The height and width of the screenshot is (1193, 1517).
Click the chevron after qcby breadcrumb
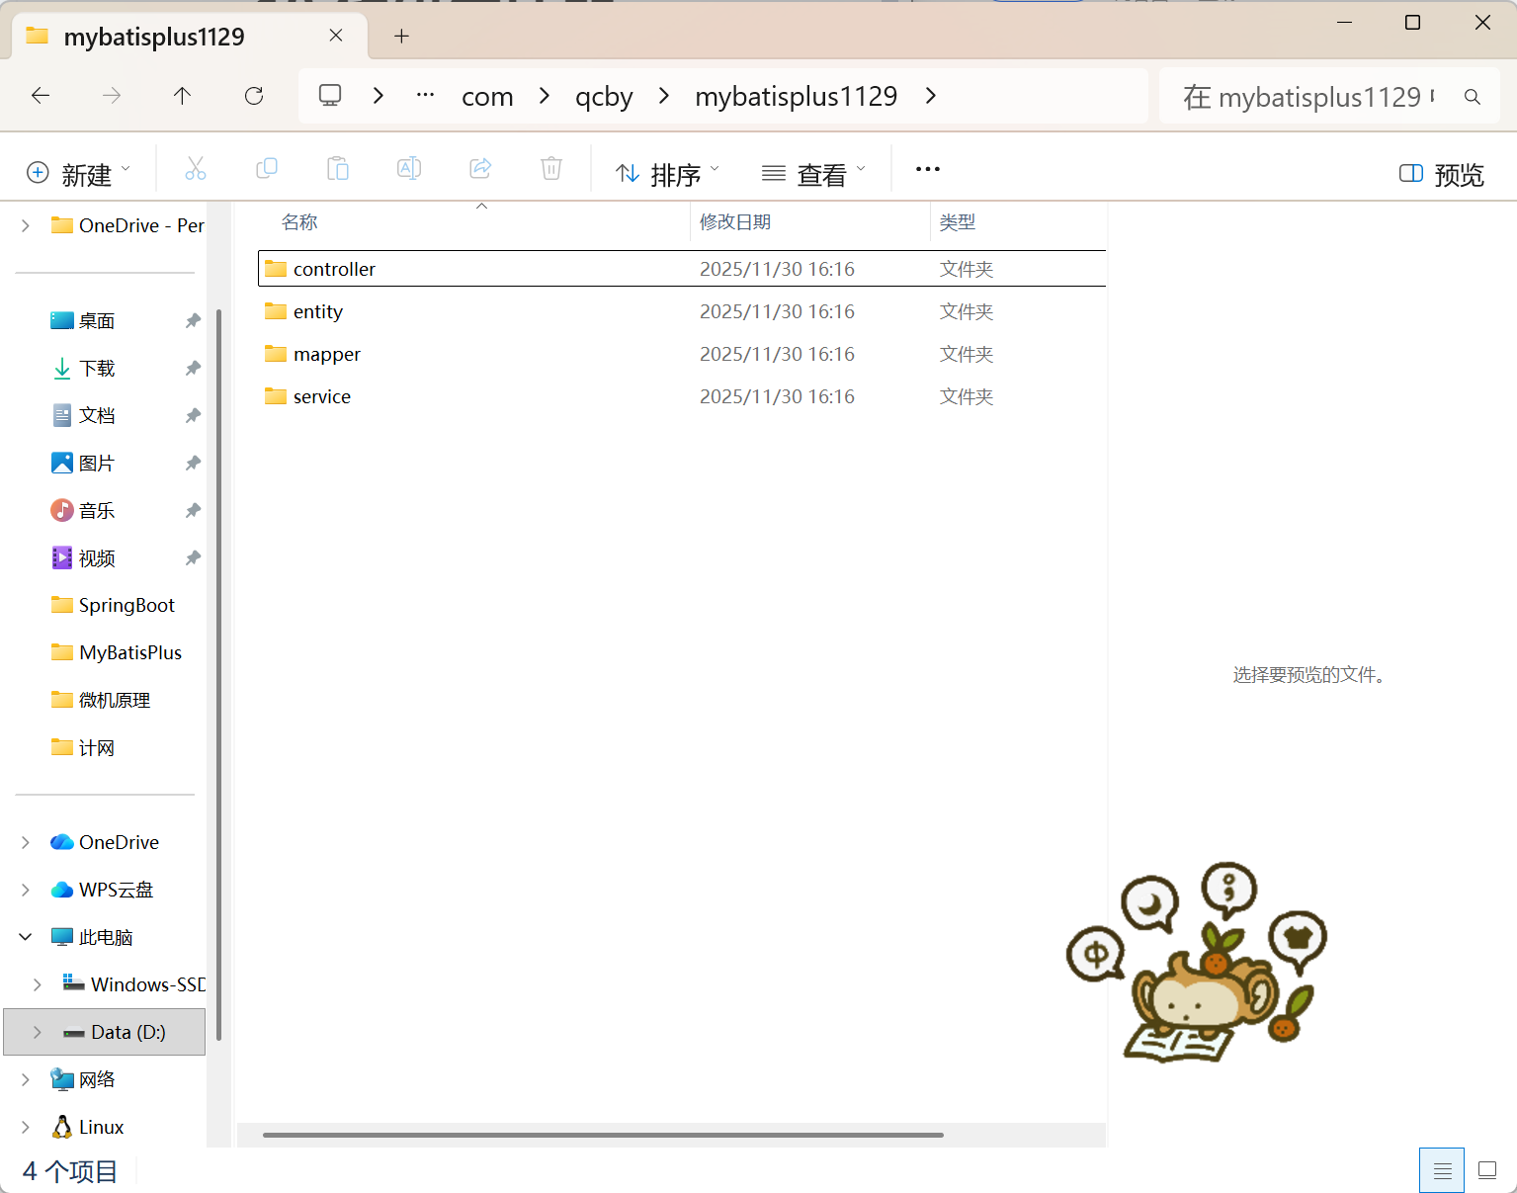coord(664,96)
